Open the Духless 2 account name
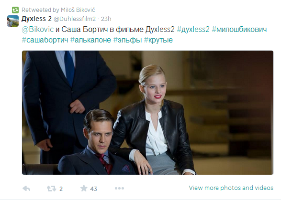Screen dimensions: 281x200 point(36,19)
